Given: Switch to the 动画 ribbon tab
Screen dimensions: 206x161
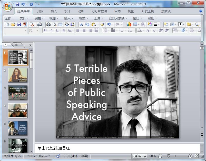Looking at the screenshot, I should tap(81, 11).
